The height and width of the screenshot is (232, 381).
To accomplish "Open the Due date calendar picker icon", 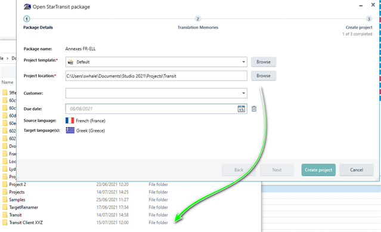I will pyautogui.click(x=241, y=109).
